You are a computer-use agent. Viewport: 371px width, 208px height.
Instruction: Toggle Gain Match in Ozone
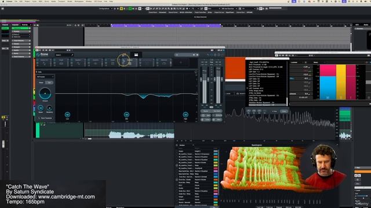point(217,111)
